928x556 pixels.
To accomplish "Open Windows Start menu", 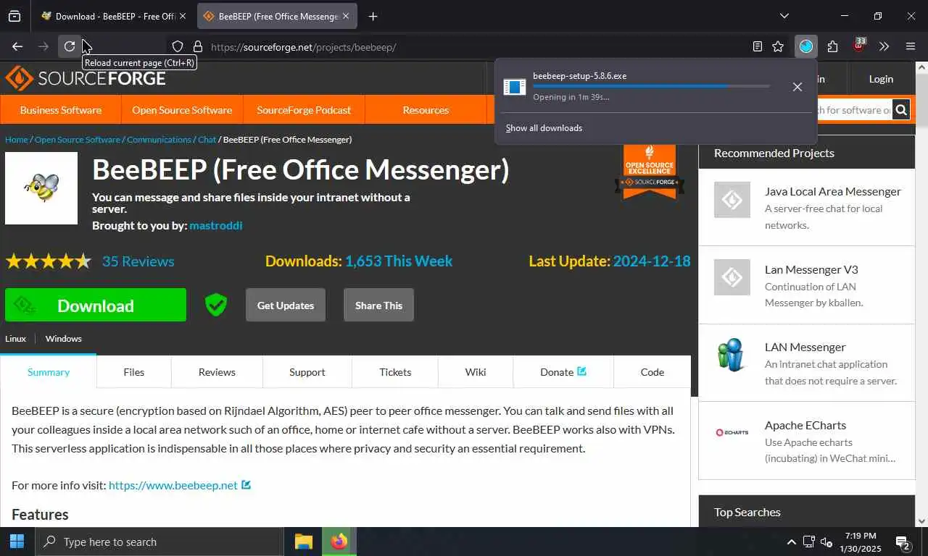I will point(17,542).
